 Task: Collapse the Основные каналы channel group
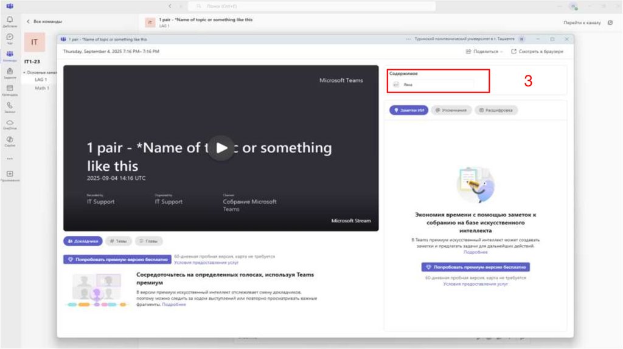[24, 73]
